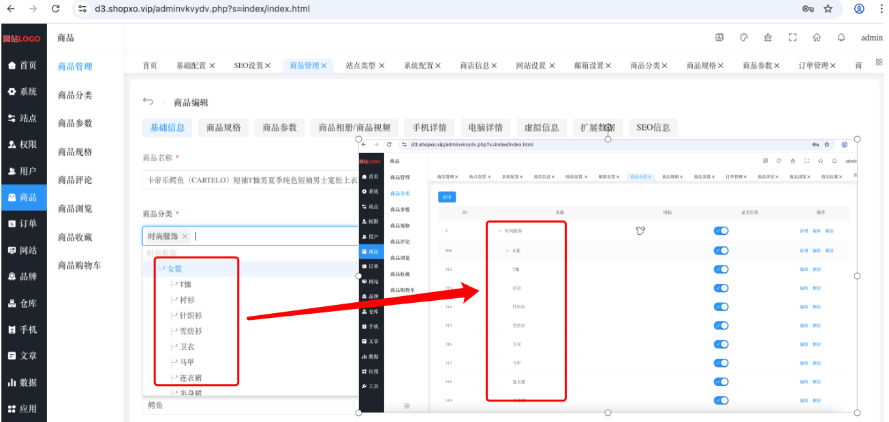Open the 商品相册/商品视频 section tab

pos(355,127)
